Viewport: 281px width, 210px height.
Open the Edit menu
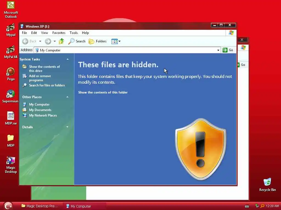[34, 33]
